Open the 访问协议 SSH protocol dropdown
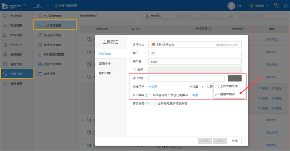This screenshot has width=290, height=151. pyautogui.click(x=195, y=45)
